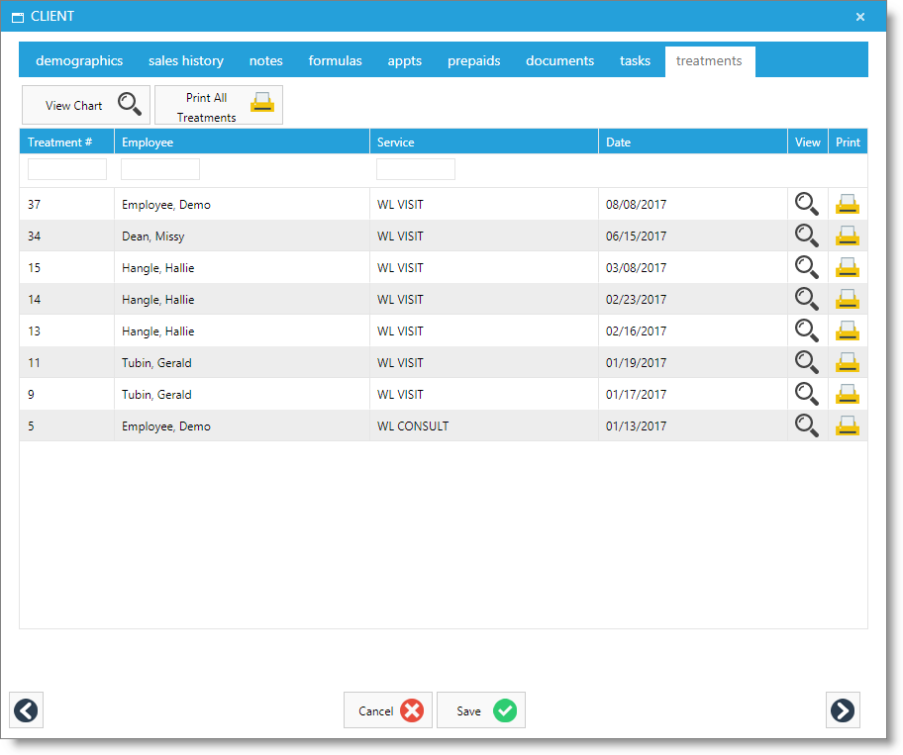Print treatment 5 WL CONSULT printer icon

[848, 425]
